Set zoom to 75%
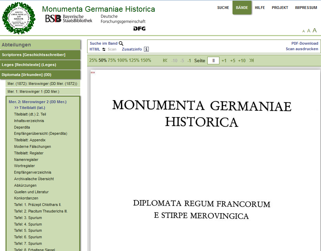This screenshot has width=321, height=251. (x=112, y=61)
